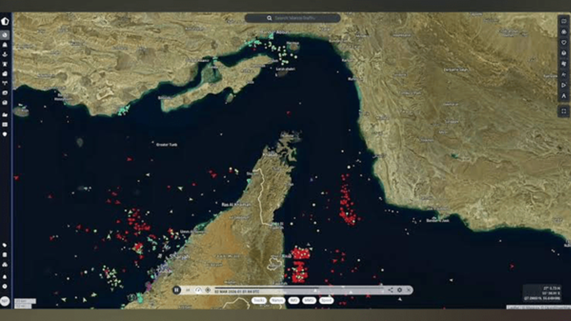This screenshot has width=571, height=321.
Task: Toggle the Speed label chip
Action: [326, 301]
